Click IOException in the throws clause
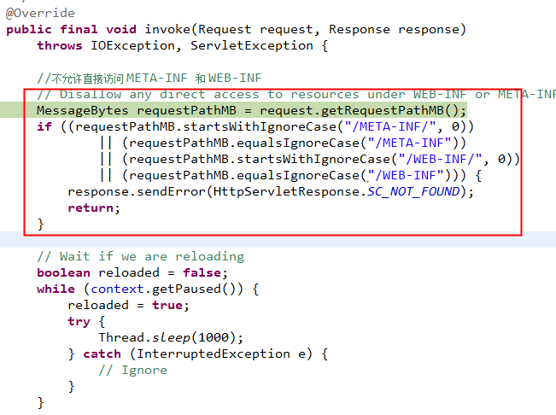The height and width of the screenshot is (415, 556). [x=133, y=45]
